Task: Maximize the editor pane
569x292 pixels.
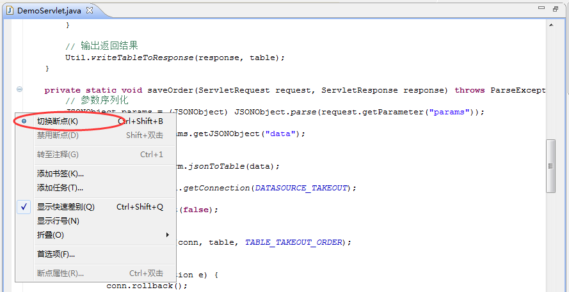Action: point(556,9)
